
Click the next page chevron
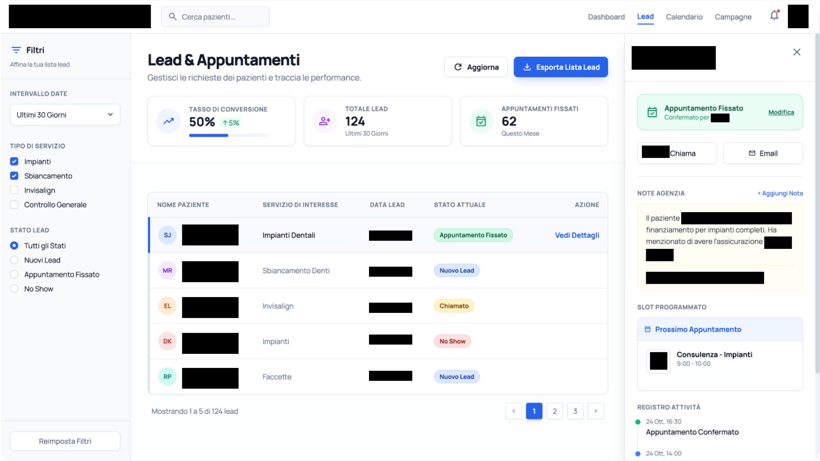tap(596, 411)
